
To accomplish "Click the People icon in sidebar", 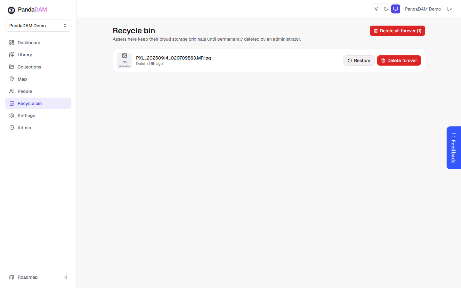I will point(12,91).
